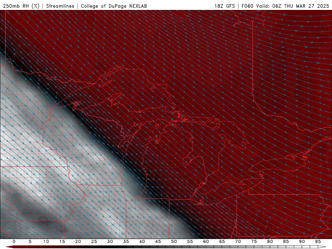Image resolution: width=332 pixels, height=249 pixels.
Task: Click the '40' colorbar tick label
Action: click(x=142, y=242)
